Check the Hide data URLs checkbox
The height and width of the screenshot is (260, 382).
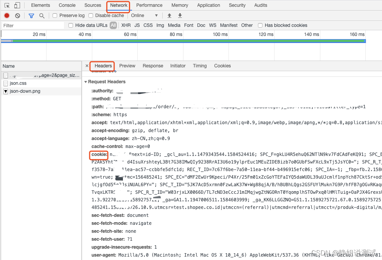(x=71, y=25)
